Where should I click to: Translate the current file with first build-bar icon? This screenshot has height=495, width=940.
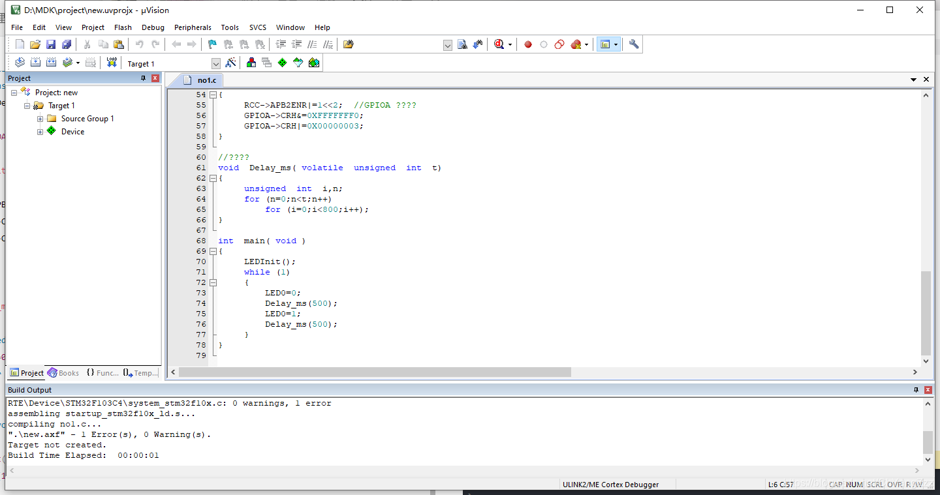coord(20,63)
